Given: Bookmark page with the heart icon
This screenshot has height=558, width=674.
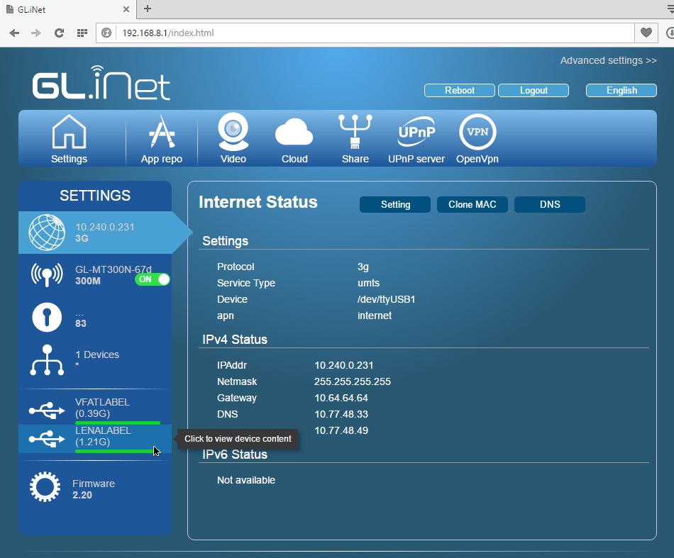Looking at the screenshot, I should [646, 33].
